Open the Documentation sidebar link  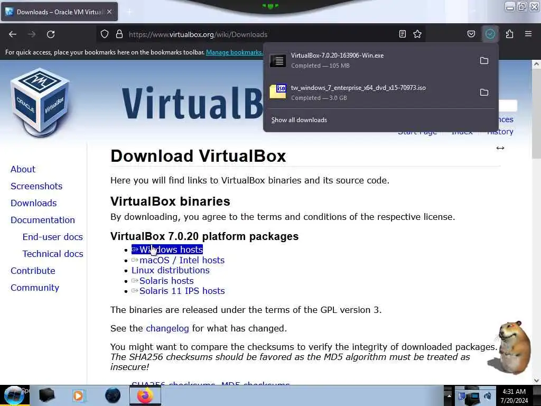43,220
